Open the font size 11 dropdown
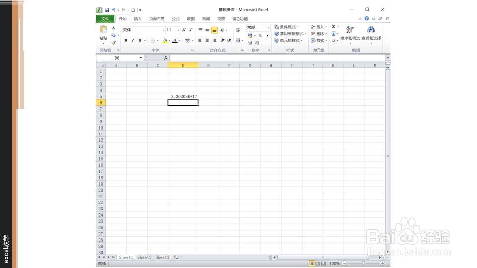This screenshot has height=268, width=477. click(x=178, y=30)
